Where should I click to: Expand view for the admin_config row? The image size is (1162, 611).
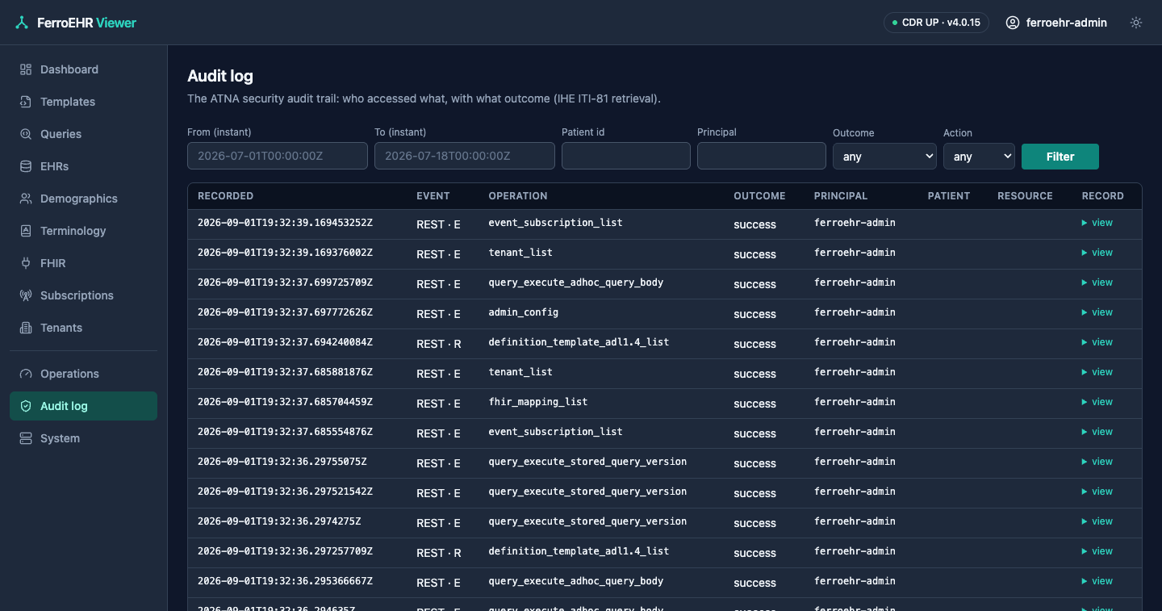pos(1097,312)
